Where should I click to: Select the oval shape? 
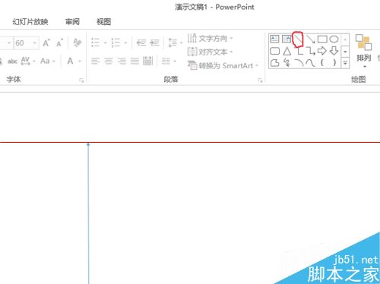(x=334, y=39)
